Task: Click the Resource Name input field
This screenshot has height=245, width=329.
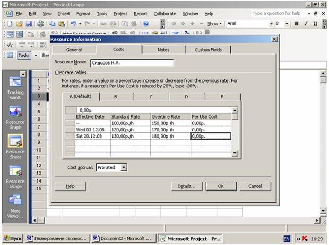Action: 132,63
